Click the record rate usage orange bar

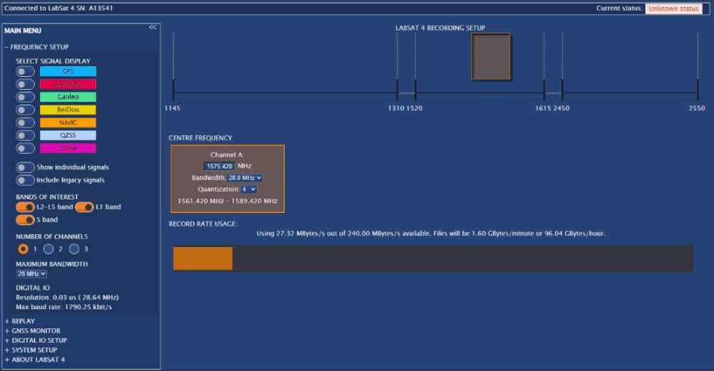point(203,258)
